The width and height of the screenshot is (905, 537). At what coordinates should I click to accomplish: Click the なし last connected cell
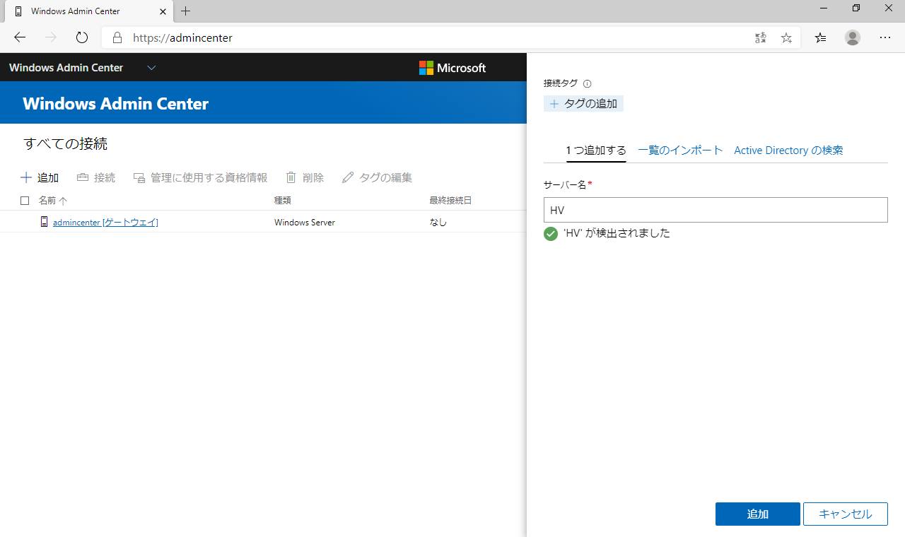(438, 222)
